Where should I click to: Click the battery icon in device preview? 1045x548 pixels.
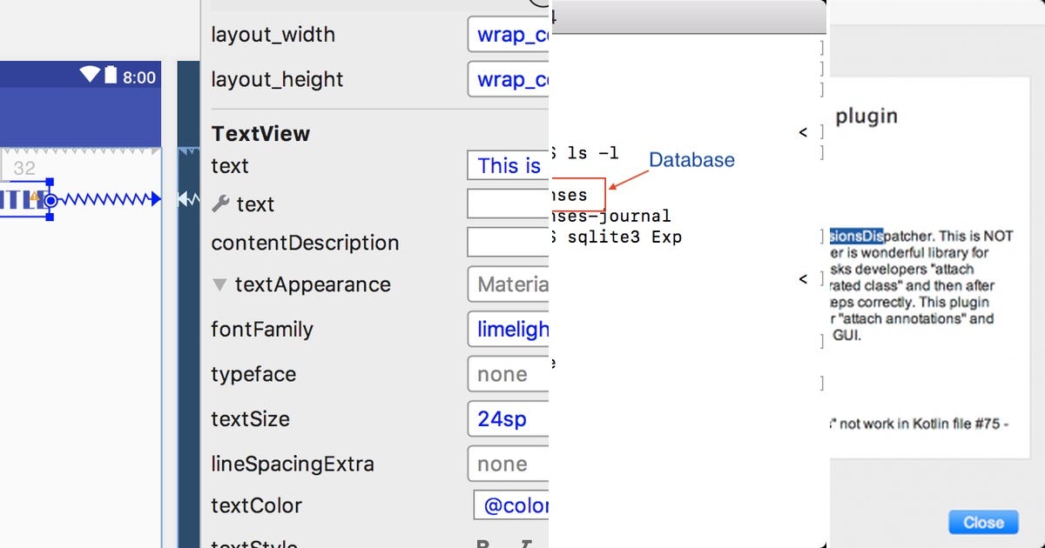coord(111,75)
